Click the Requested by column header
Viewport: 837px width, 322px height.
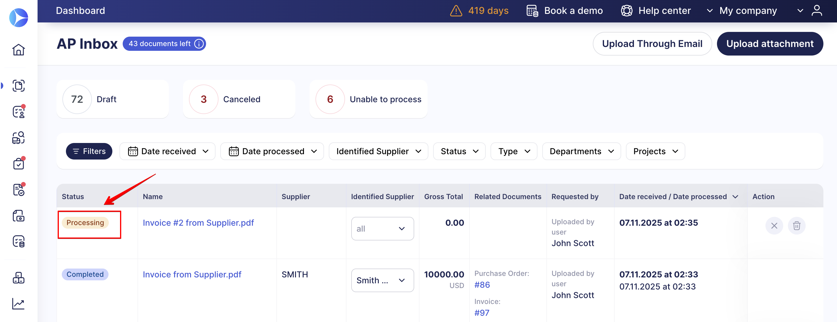[575, 196]
